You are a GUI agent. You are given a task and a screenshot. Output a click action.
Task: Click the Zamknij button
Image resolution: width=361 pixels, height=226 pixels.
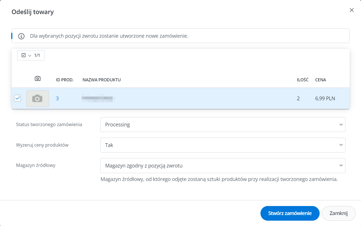point(339,213)
